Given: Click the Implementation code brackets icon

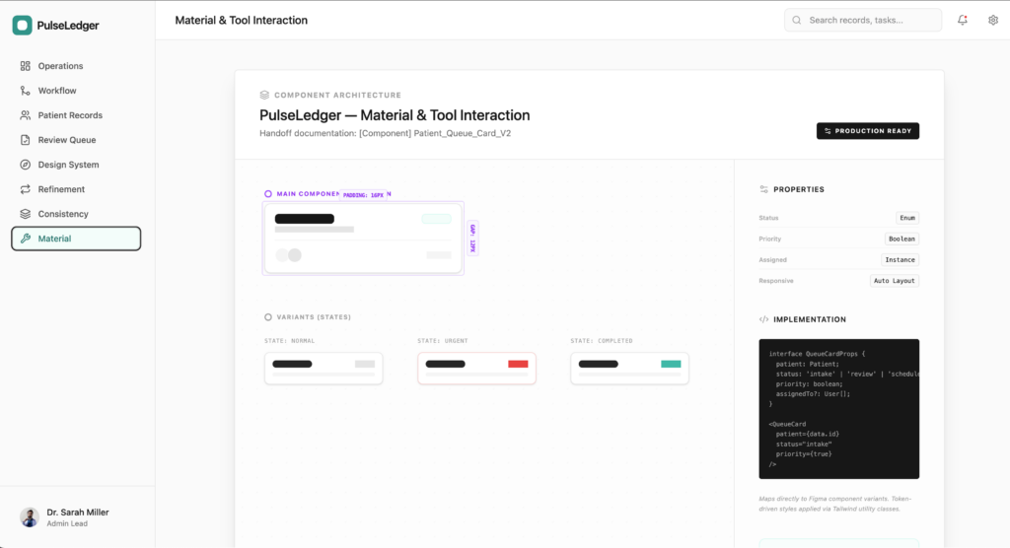Looking at the screenshot, I should point(764,319).
